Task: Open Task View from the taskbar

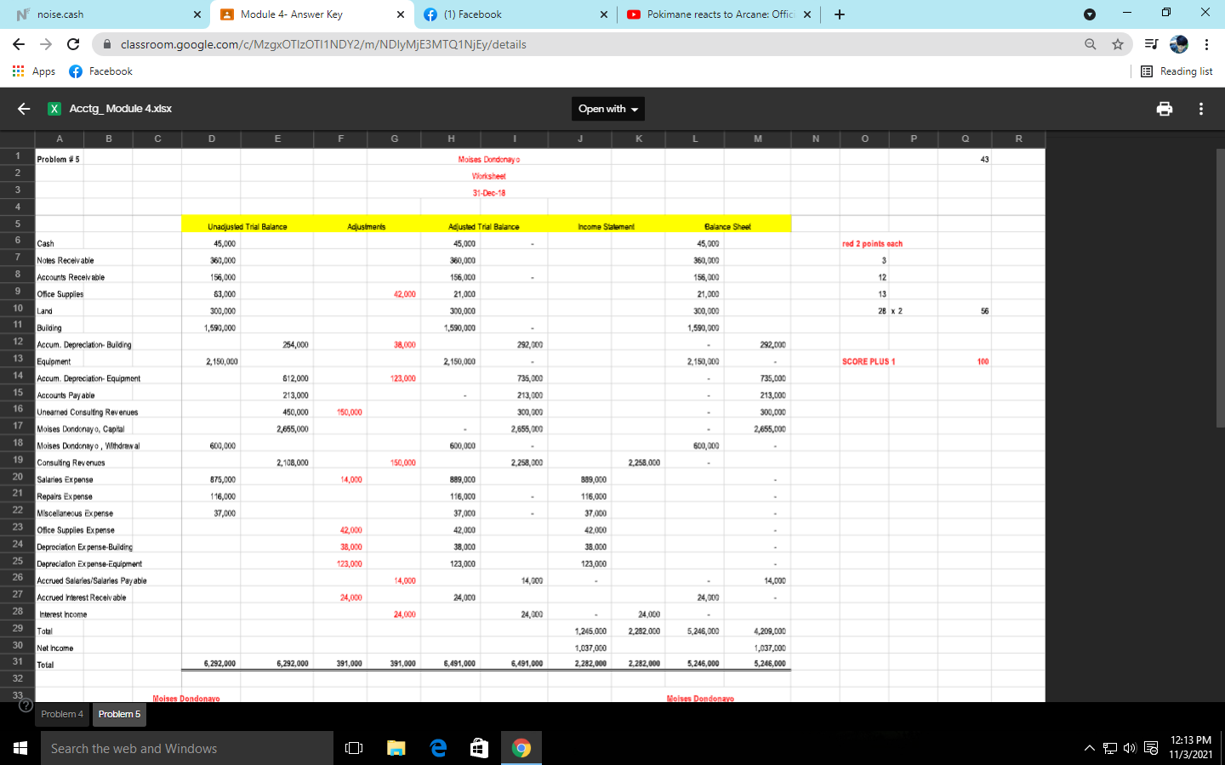Action: coord(354,748)
